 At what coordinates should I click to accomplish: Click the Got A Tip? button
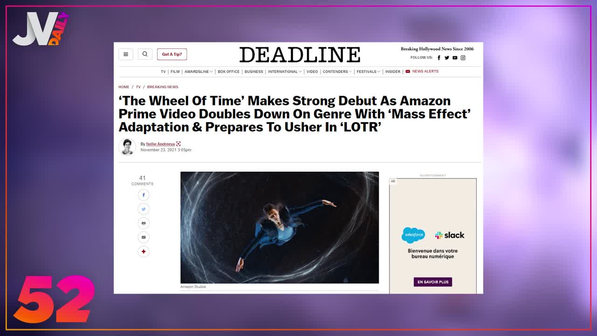pos(172,54)
